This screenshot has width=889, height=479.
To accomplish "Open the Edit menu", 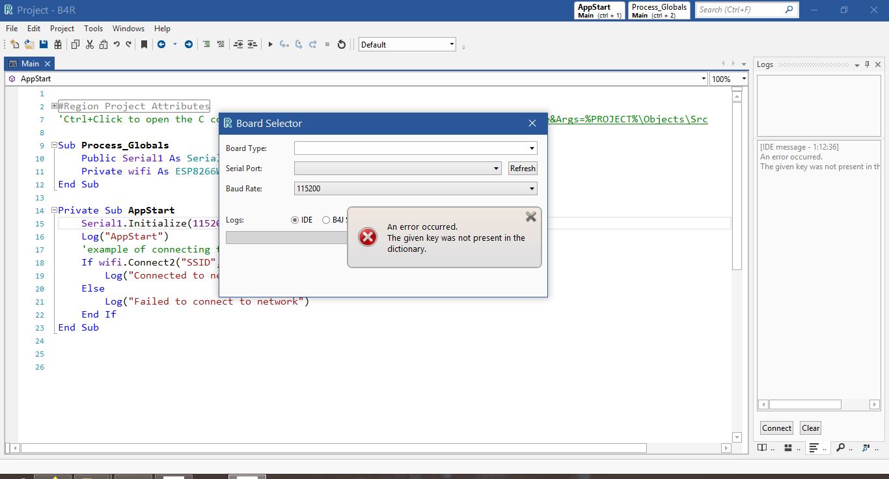I will (34, 29).
